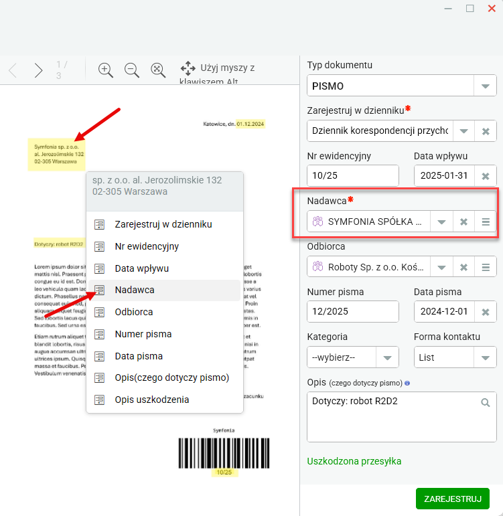Click the zoom in magnifier
Viewport: 503px width, 516px height.
[x=106, y=70]
